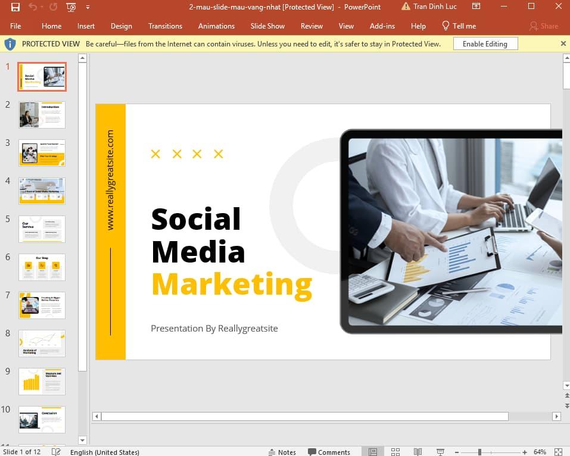This screenshot has height=456, width=570.
Task: Save the presentation via Quick Access toolbar
Action: click(x=15, y=6)
